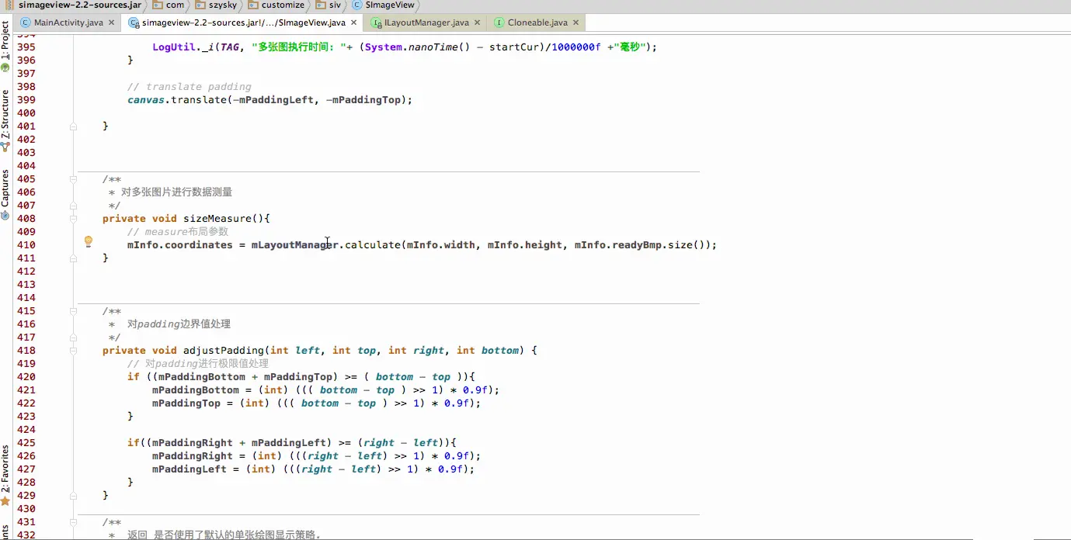Click the siv package breadcrumb
This screenshot has width=1071, height=540.
(x=329, y=5)
